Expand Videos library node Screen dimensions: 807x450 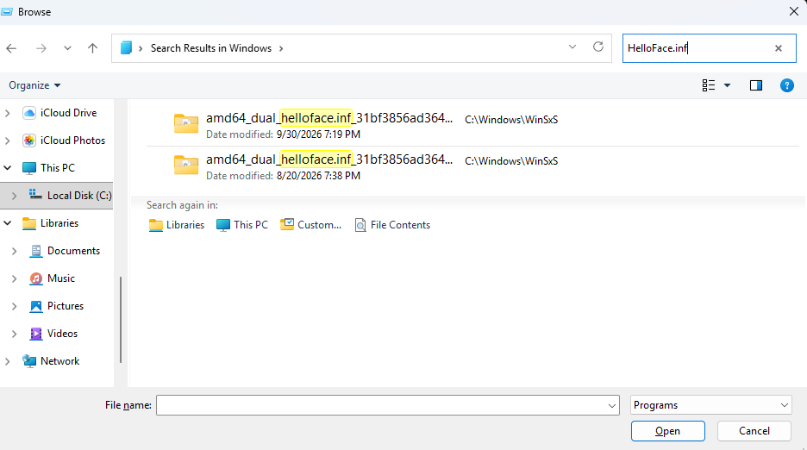click(14, 334)
